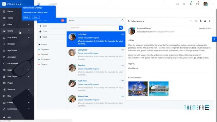Click the monitor icon in top bar
217x122 pixels.
(x=177, y=4)
